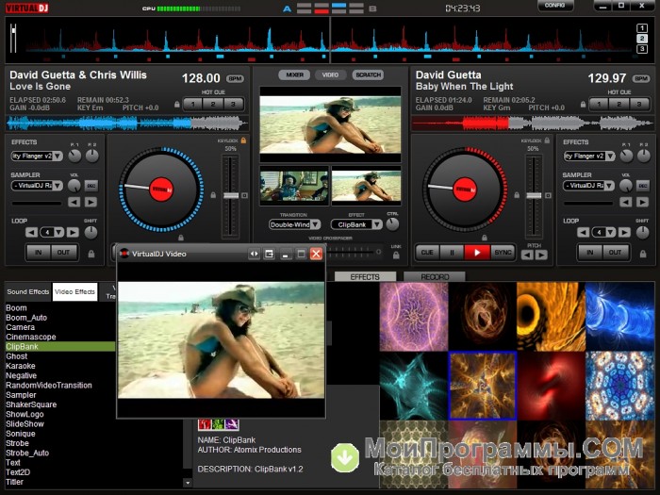Select ClipBank in the video effects list
This screenshot has height=495, width=660.
pos(59,346)
